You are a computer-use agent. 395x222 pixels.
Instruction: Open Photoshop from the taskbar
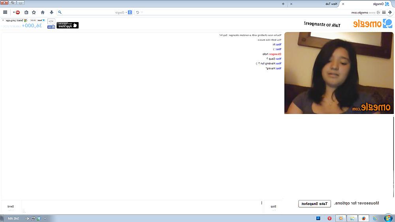(x=318, y=218)
